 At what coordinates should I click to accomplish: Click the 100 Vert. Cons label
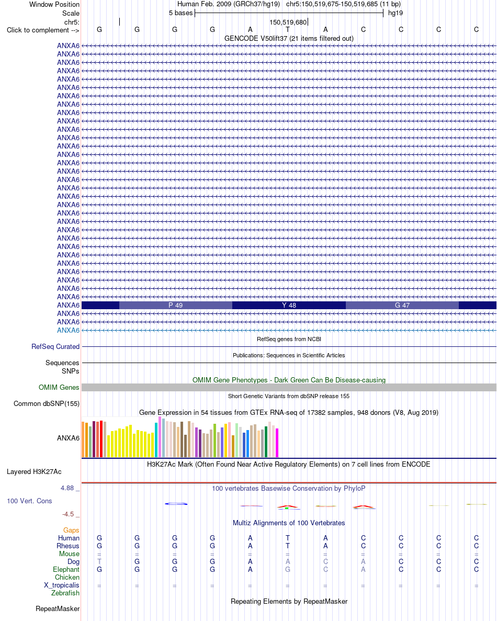[29, 501]
